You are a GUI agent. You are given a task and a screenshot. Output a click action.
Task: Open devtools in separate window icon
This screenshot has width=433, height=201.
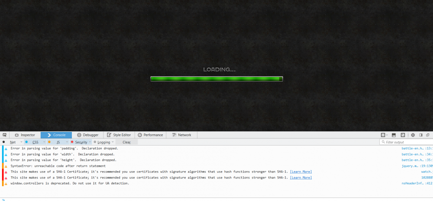tap(427, 135)
